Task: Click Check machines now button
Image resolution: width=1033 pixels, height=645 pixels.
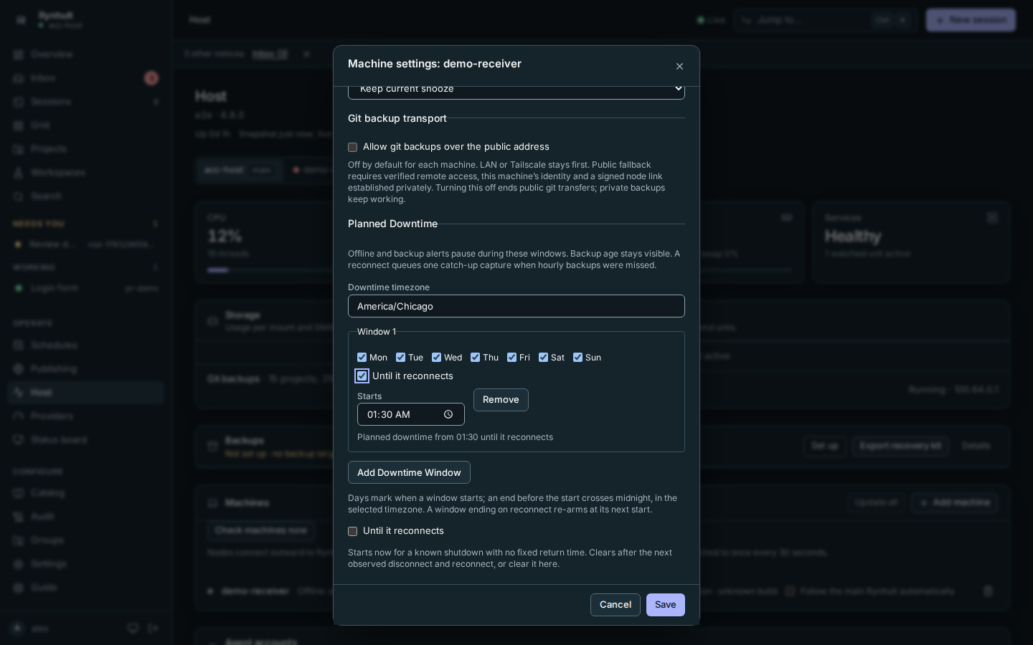Action: pyautogui.click(x=261, y=530)
